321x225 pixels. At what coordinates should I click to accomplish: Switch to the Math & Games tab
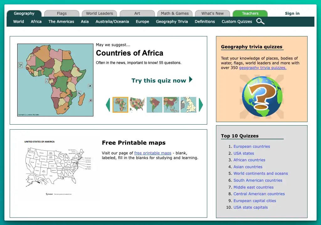coord(175,13)
